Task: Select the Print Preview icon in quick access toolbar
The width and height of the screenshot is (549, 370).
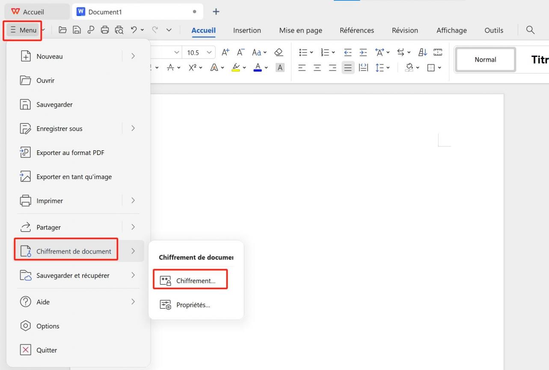Action: 119,30
